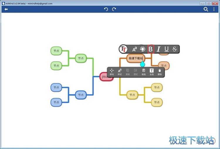The image size is (220, 149).
Task: Select the lower blue leaf 节点 node
Action: (x=56, y=102)
